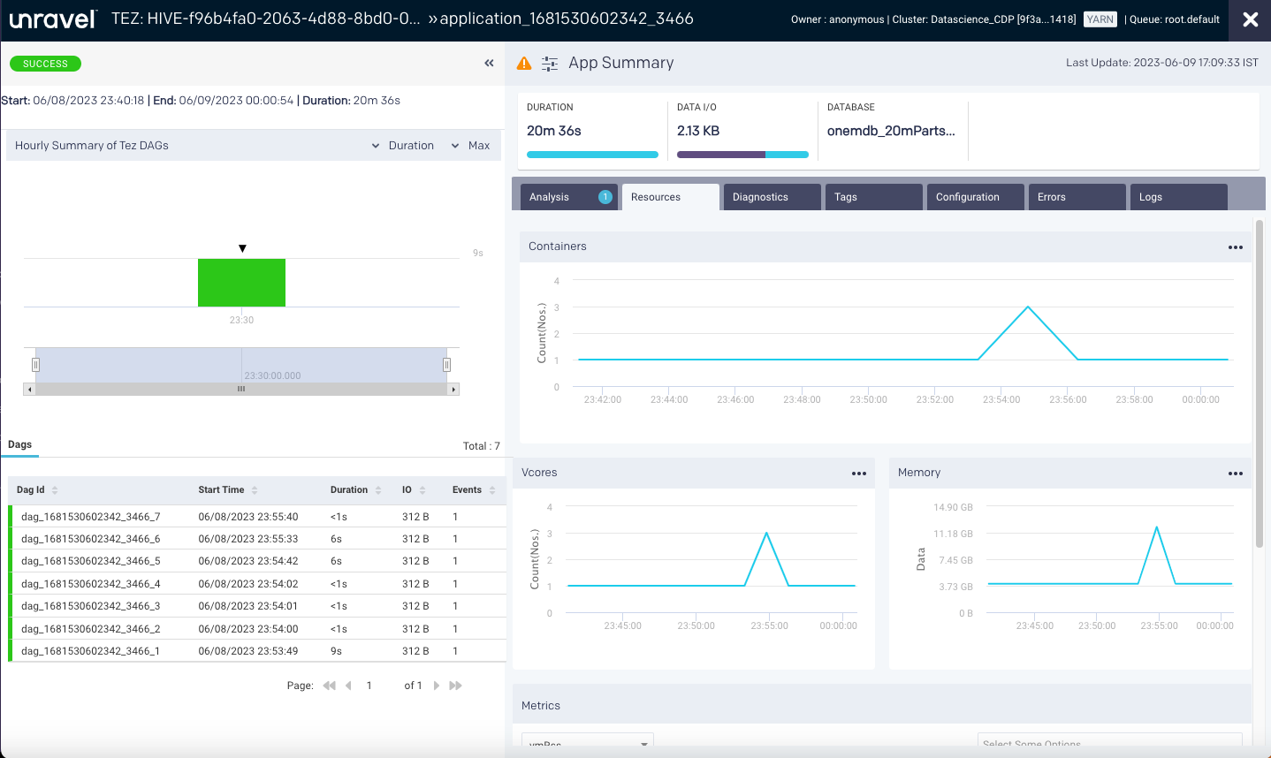Open the Max aggregation dropdown
The height and width of the screenshot is (758, 1271).
470,146
